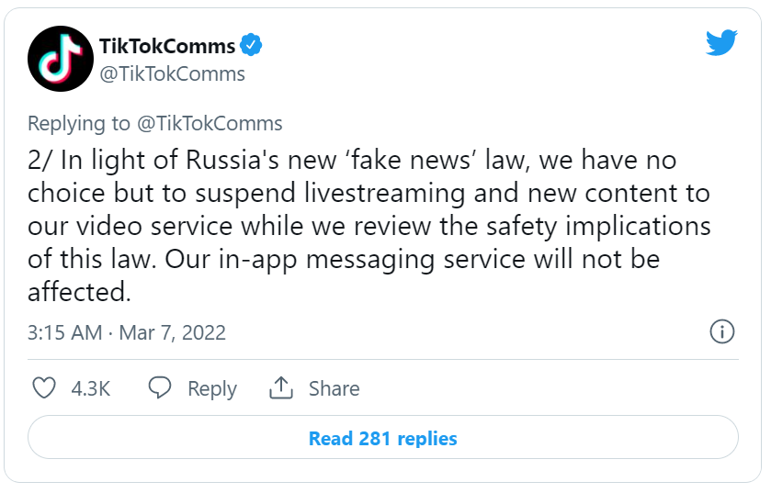Click the @TikTokComms handle under the name
Screen dimensions: 771x493
click(x=172, y=74)
